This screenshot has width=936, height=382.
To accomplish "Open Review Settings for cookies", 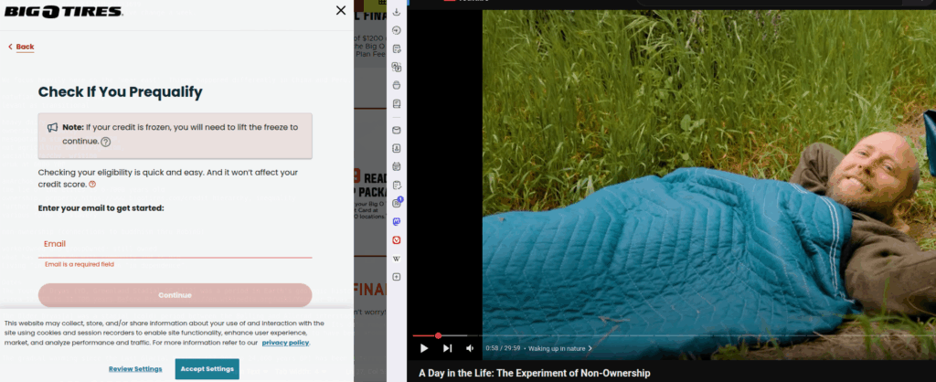I will [x=135, y=369].
